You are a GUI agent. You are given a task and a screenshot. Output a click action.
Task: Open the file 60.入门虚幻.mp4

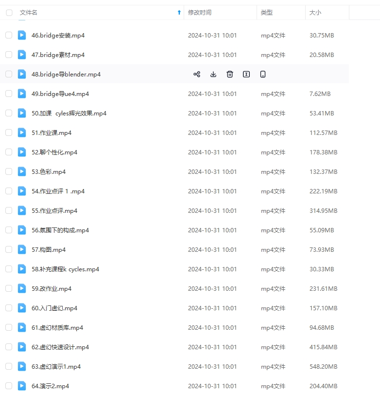(x=54, y=308)
